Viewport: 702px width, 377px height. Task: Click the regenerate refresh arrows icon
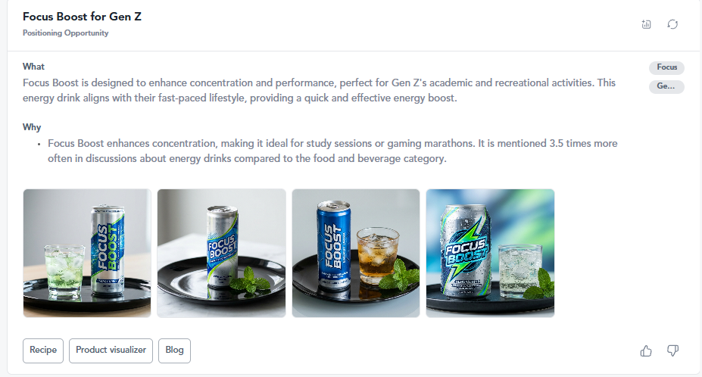pyautogui.click(x=672, y=24)
